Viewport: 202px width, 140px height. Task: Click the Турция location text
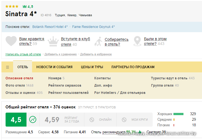coord(60,15)
